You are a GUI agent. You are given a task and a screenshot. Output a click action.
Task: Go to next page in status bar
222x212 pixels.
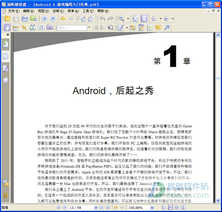tap(101, 208)
